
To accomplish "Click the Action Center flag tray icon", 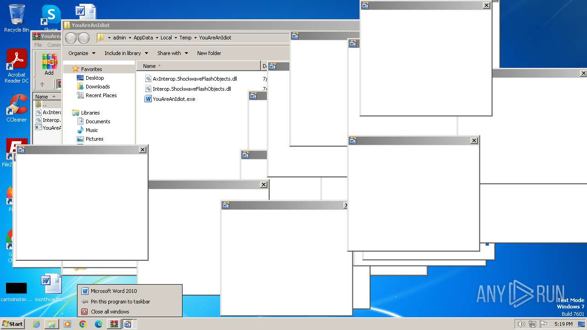I will [544, 324].
